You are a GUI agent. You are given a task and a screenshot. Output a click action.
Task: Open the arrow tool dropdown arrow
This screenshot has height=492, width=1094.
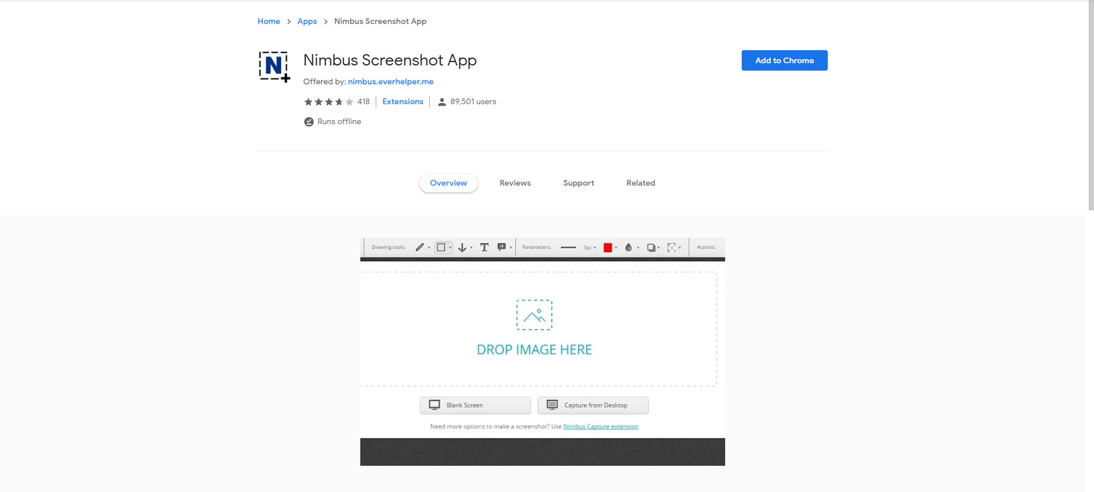(x=471, y=248)
